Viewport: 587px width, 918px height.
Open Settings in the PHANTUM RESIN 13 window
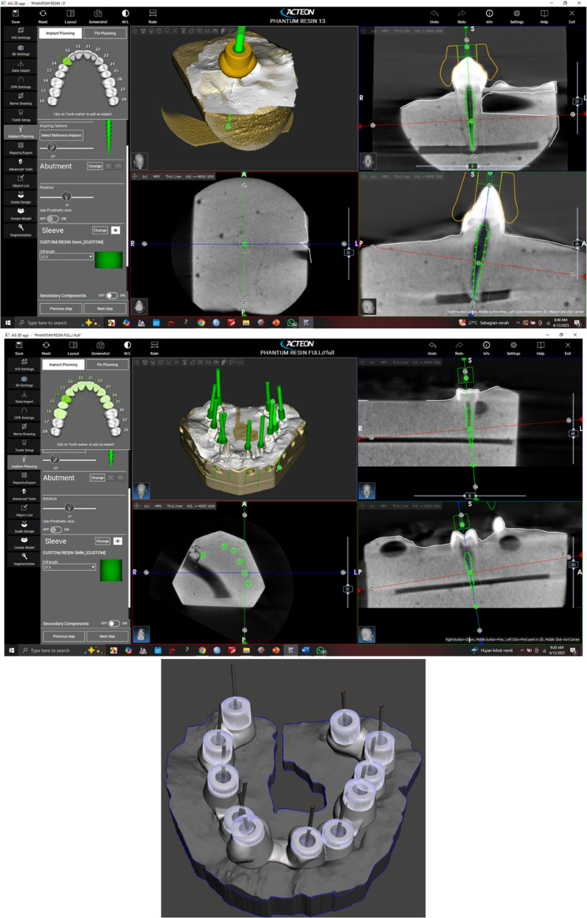pyautogui.click(x=517, y=17)
